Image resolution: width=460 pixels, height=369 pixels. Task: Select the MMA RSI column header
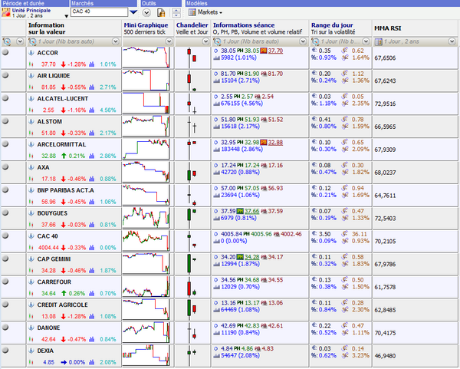click(415, 28)
